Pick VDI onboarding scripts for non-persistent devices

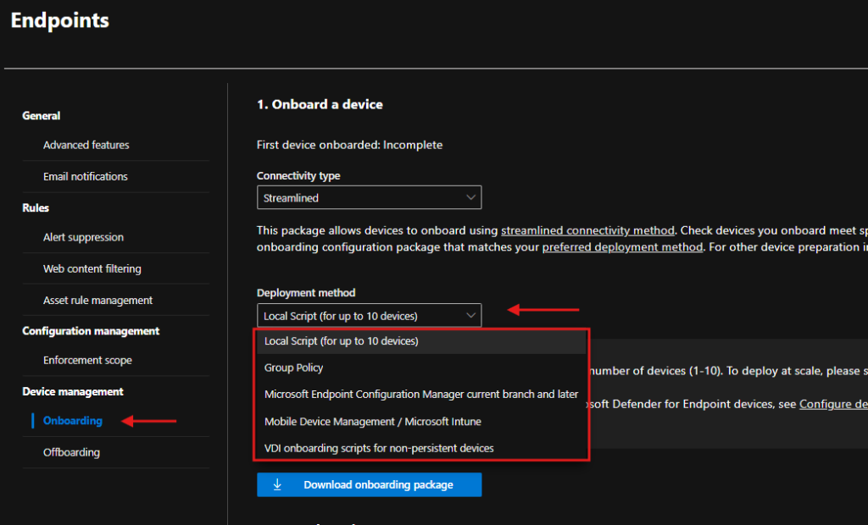pyautogui.click(x=421, y=448)
